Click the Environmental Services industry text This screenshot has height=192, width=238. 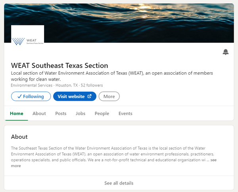32,85
